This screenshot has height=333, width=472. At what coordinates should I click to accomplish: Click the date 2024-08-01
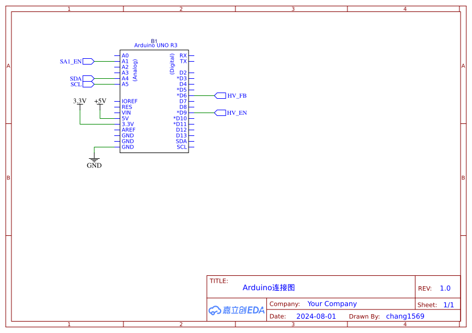tap(316, 316)
